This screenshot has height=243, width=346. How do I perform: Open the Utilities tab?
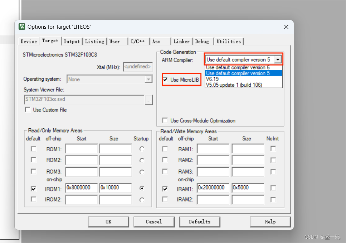[x=229, y=41]
